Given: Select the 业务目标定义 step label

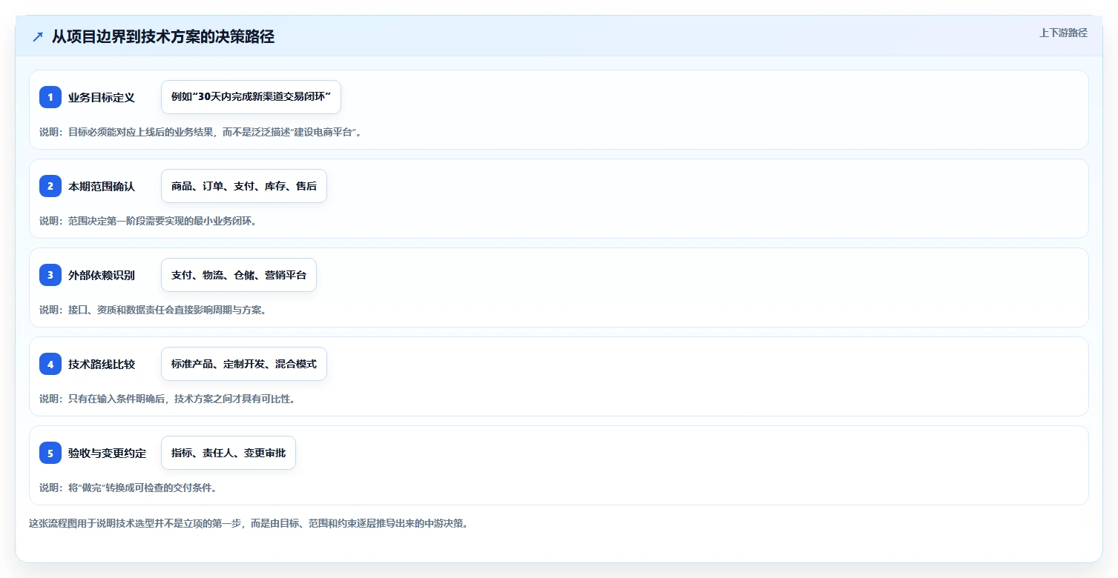Looking at the screenshot, I should [102, 97].
